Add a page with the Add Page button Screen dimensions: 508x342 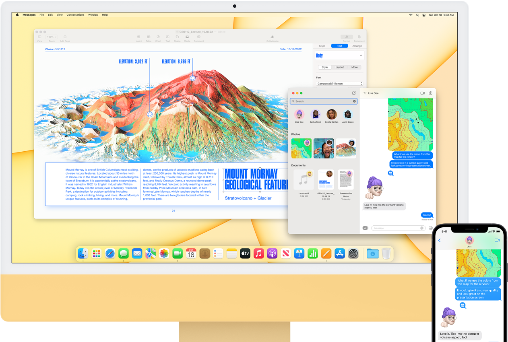click(65, 37)
